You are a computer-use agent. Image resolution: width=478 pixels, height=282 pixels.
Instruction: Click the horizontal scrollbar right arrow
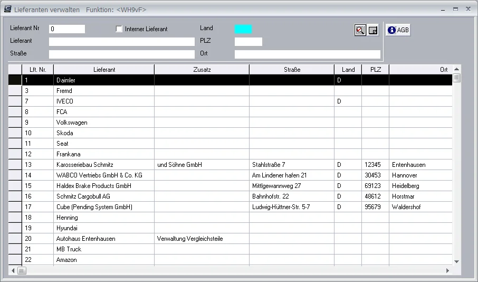[x=447, y=271]
